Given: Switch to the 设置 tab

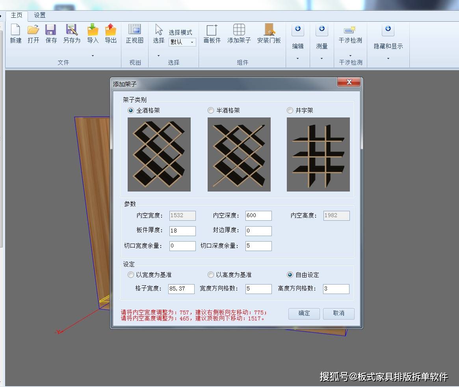Looking at the screenshot, I should click(x=40, y=15).
